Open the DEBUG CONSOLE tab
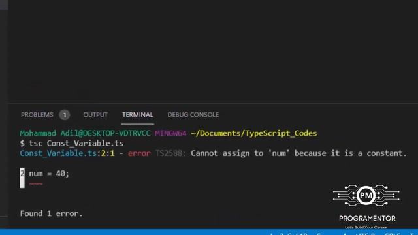This screenshot has height=235, width=418. pos(193,115)
